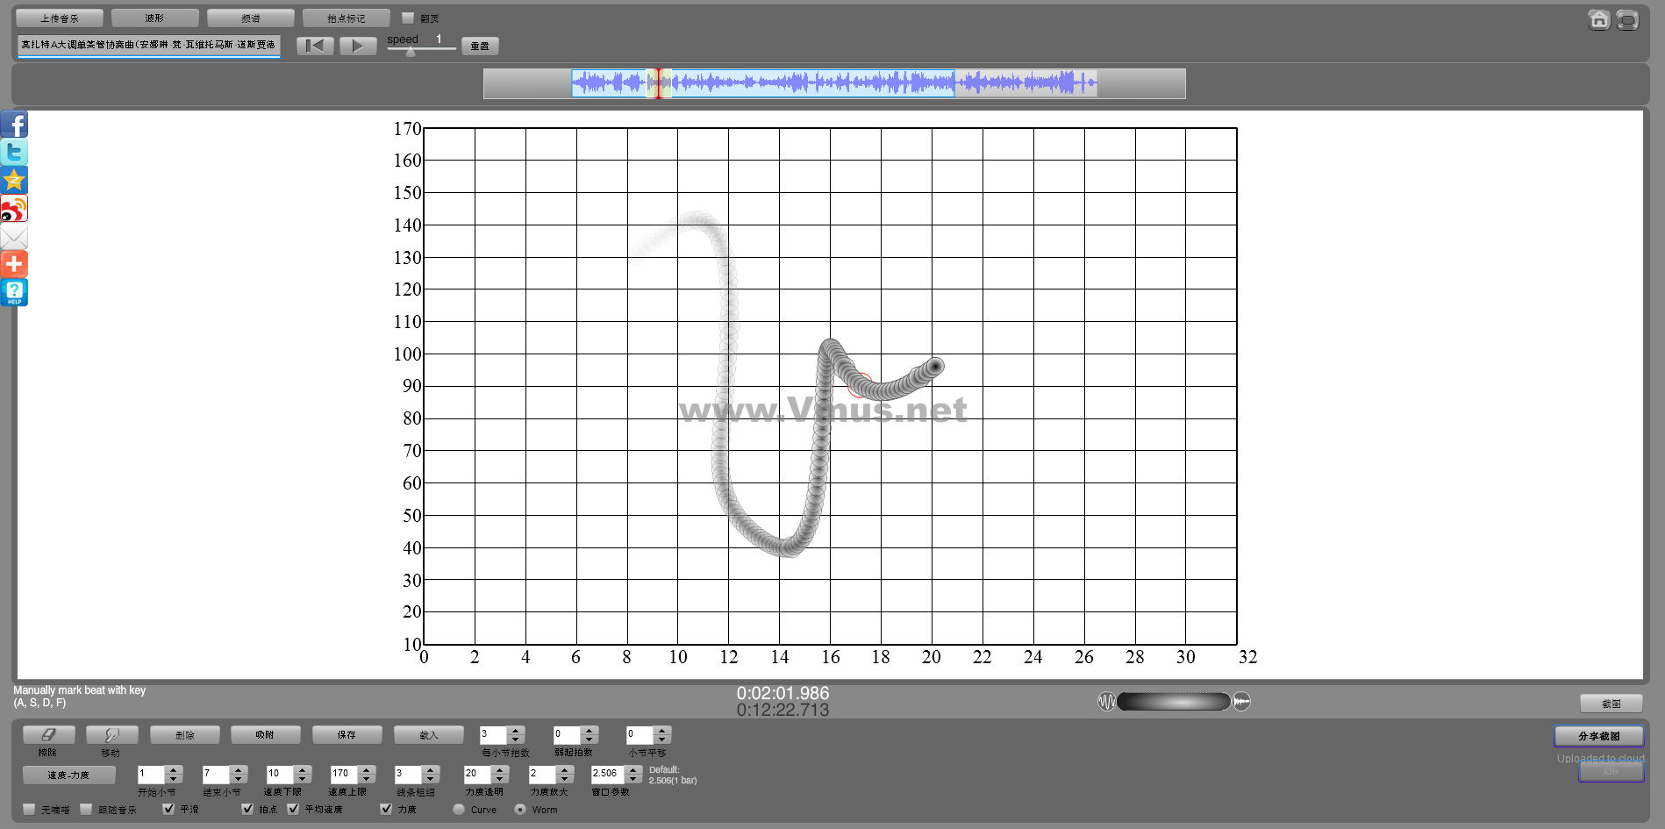Enable the 翻页 checkbox
Viewport: 1665px width, 829px height.
point(408,18)
